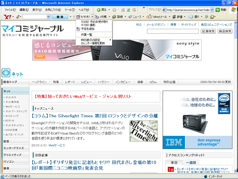
Task: Click into the Yahoo toolbar search field
Action: coord(35,17)
